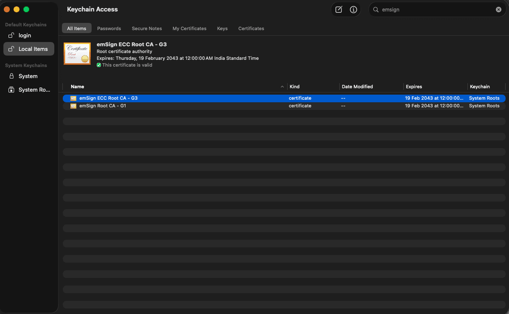Click the 'Keychain Access' window title
509x314 pixels.
coord(92,9)
